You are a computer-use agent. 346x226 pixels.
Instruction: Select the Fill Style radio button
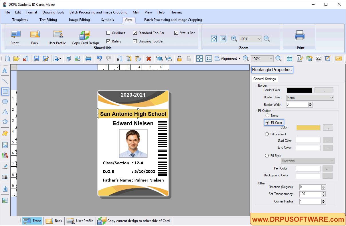point(267,156)
